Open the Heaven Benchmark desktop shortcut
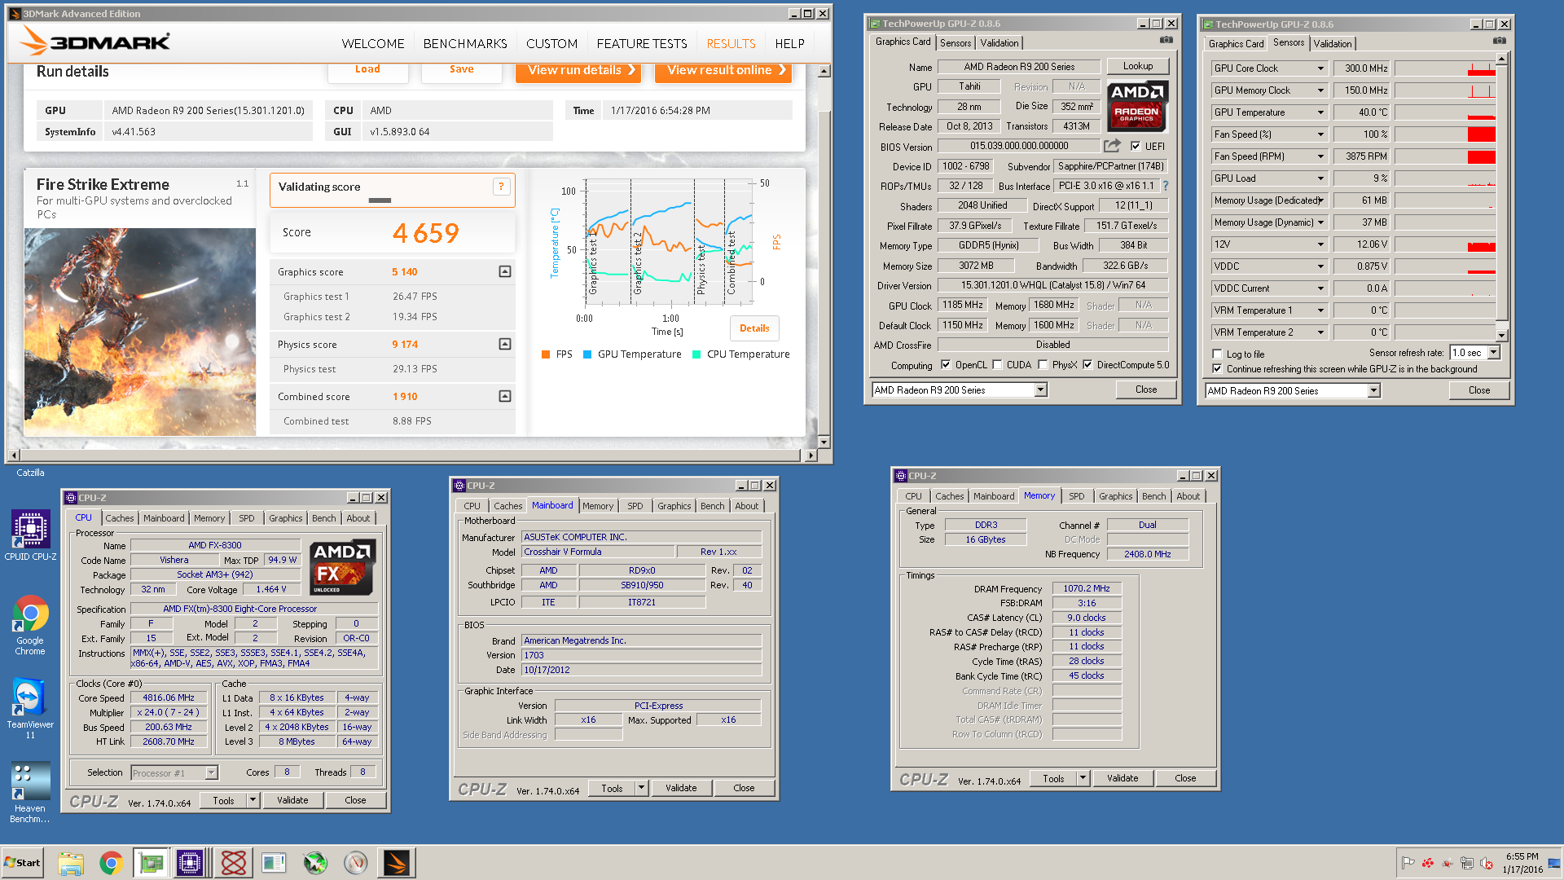 point(30,792)
